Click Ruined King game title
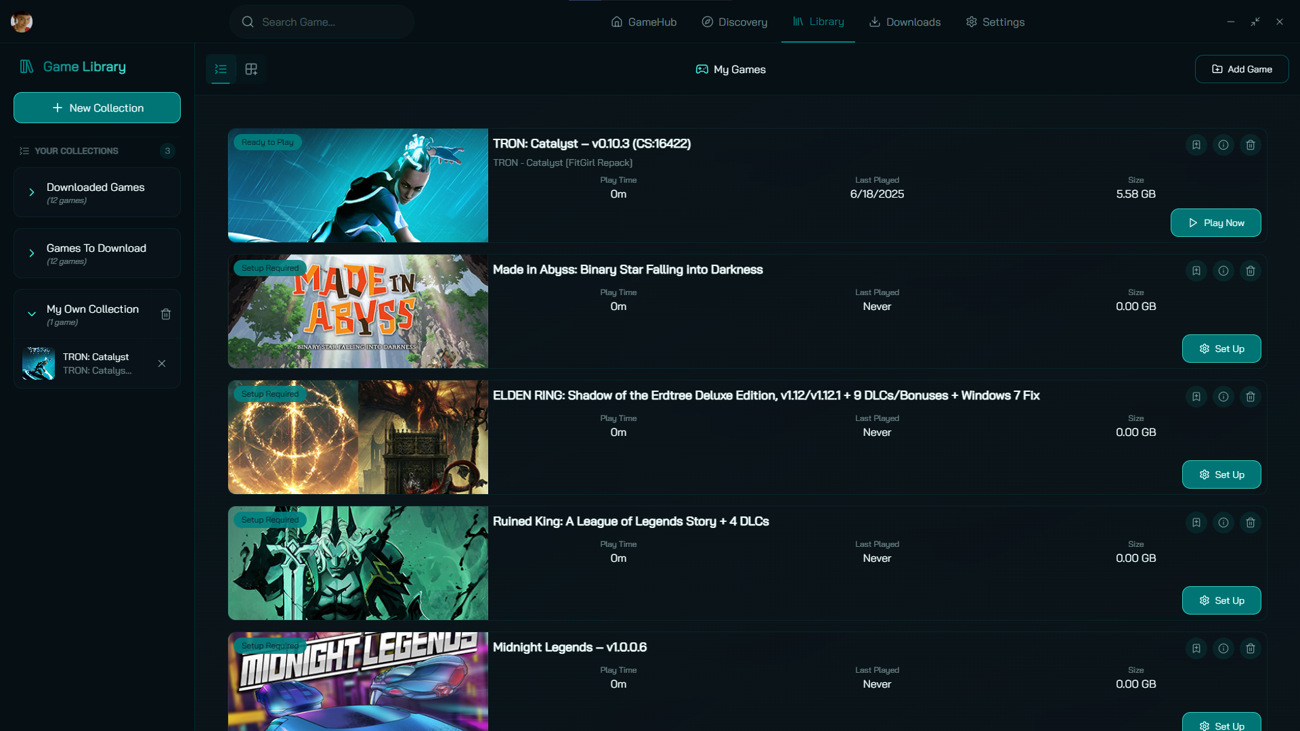Viewport: 1300px width, 731px height. point(630,521)
